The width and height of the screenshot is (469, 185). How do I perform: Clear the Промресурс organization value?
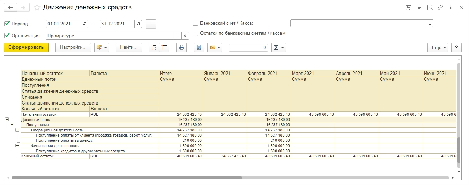pyautogui.click(x=185, y=36)
